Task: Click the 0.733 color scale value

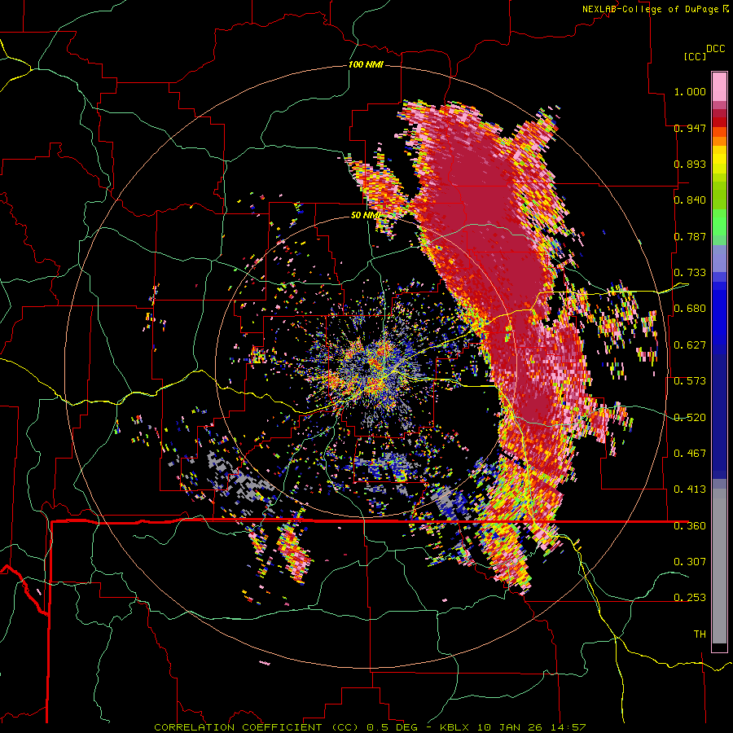Action: coord(690,273)
